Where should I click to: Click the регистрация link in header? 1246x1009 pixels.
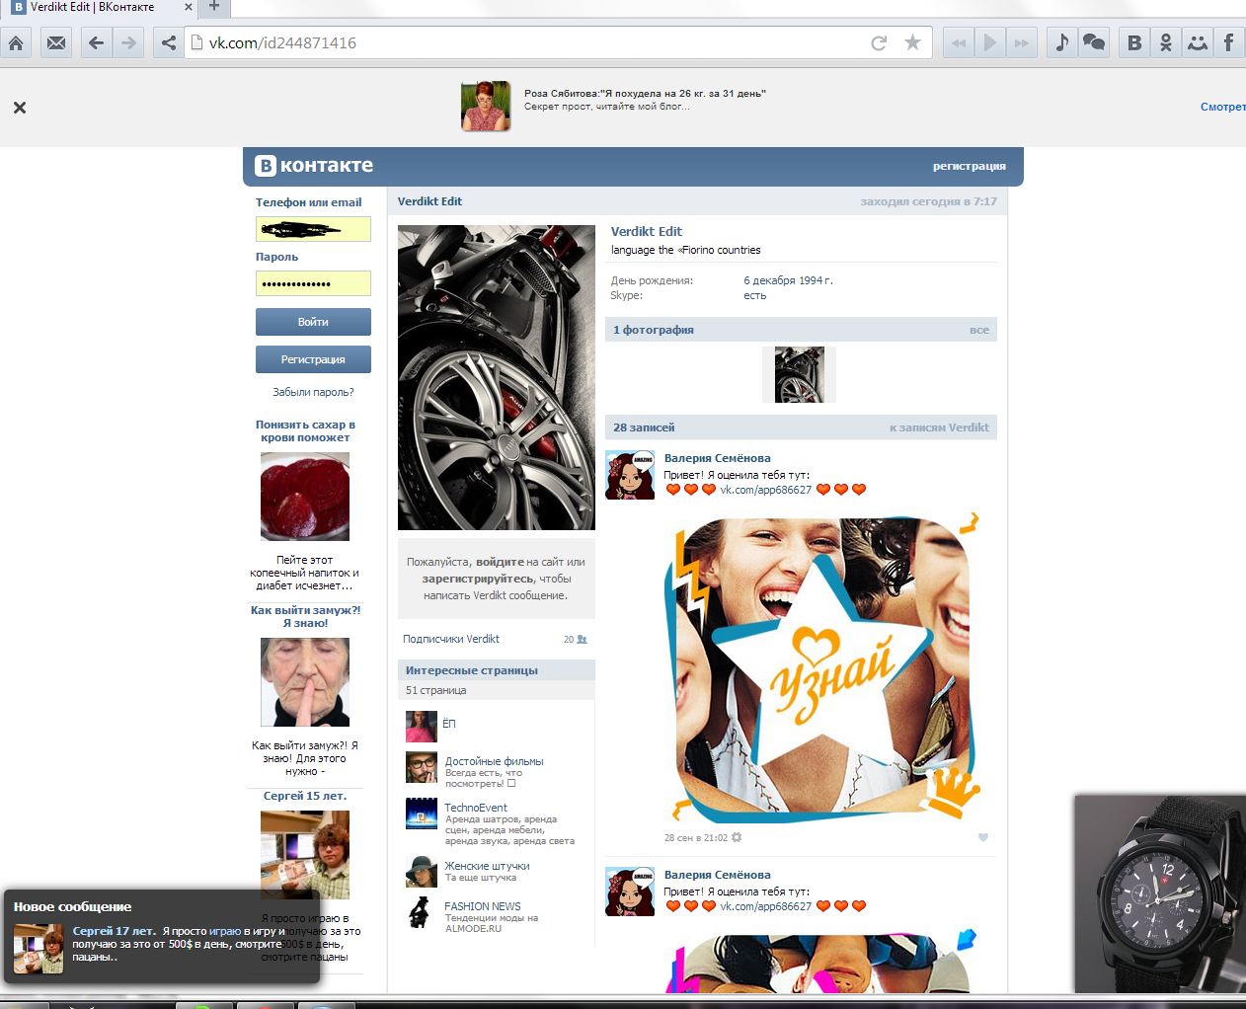click(x=969, y=166)
